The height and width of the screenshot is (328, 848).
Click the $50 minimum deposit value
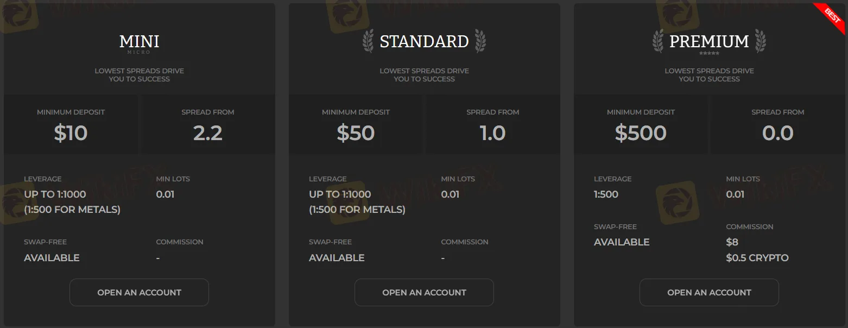coord(356,133)
